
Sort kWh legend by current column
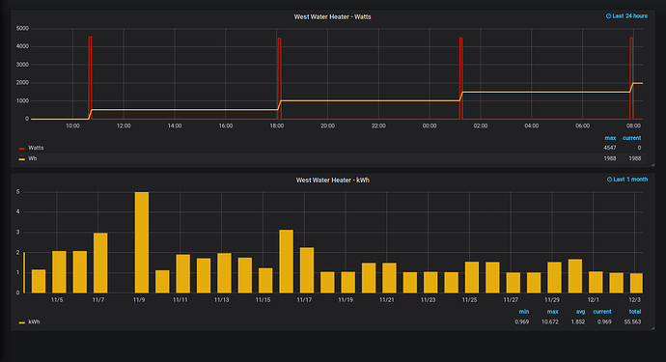pyautogui.click(x=602, y=312)
